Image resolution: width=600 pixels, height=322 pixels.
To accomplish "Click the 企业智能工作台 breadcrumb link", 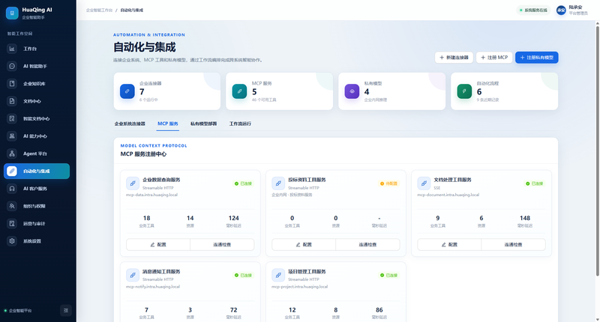I will 99,10.
